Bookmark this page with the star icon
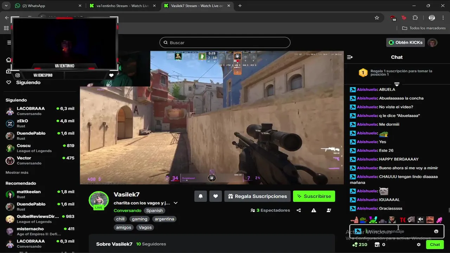 377,18
